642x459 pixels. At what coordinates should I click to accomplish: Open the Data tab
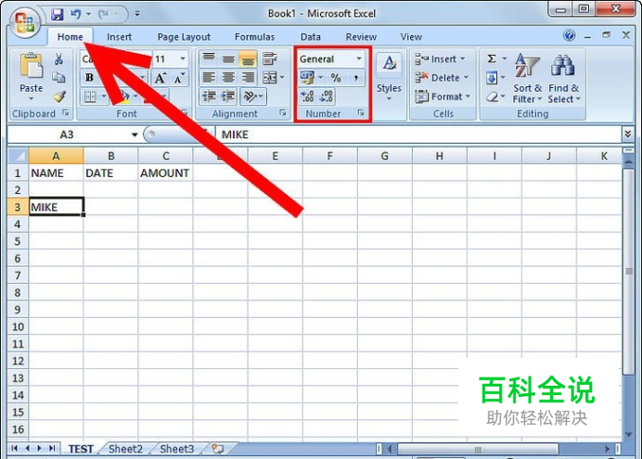coord(311,37)
